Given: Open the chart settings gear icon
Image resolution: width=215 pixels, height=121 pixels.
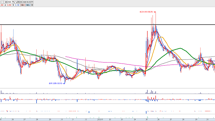Looking at the screenshot, I should 21,2.
